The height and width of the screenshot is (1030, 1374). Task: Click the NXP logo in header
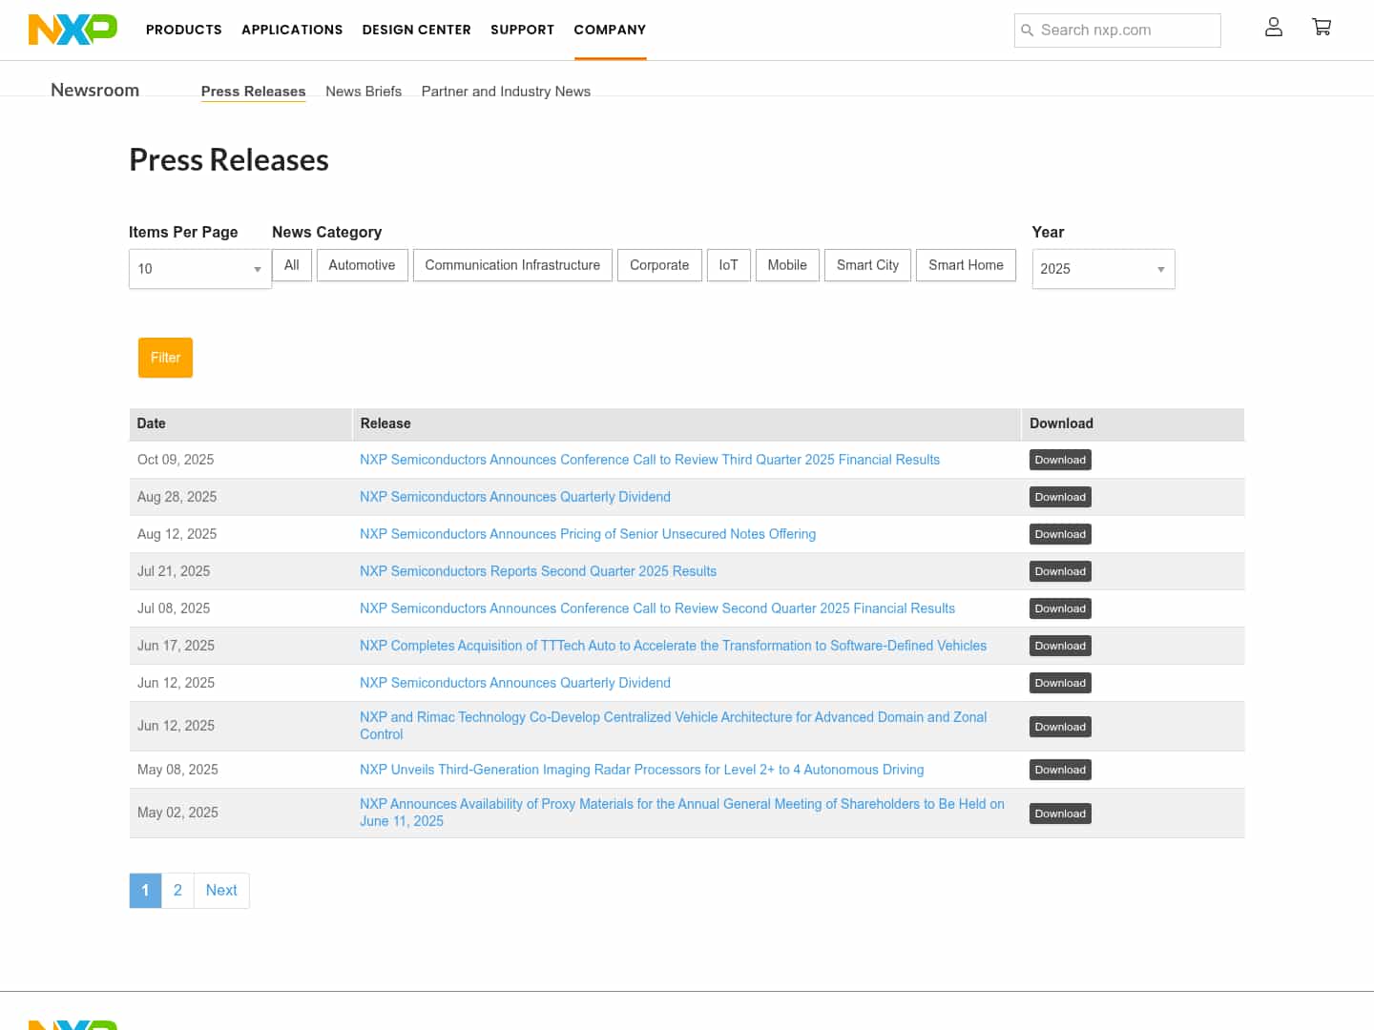tap(73, 30)
